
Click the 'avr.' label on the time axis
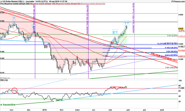pyautogui.click(x=94, y=110)
